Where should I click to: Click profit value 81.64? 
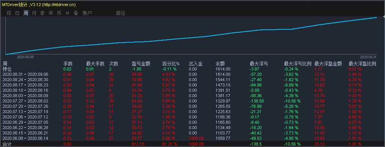[137, 85]
